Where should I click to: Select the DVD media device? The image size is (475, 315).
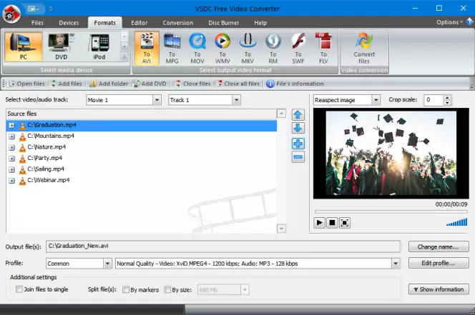coord(62,46)
